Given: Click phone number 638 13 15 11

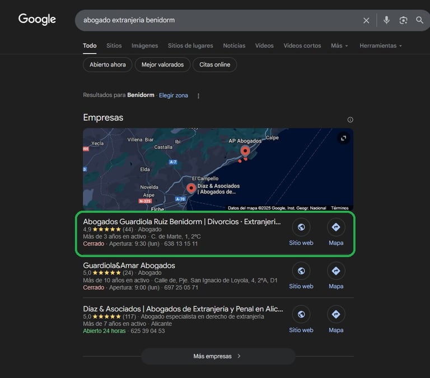Looking at the screenshot, I should (181, 244).
